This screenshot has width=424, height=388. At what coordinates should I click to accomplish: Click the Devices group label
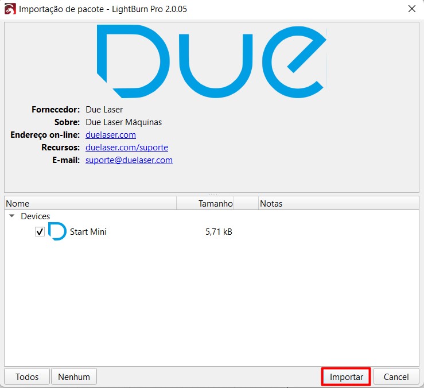coord(36,216)
